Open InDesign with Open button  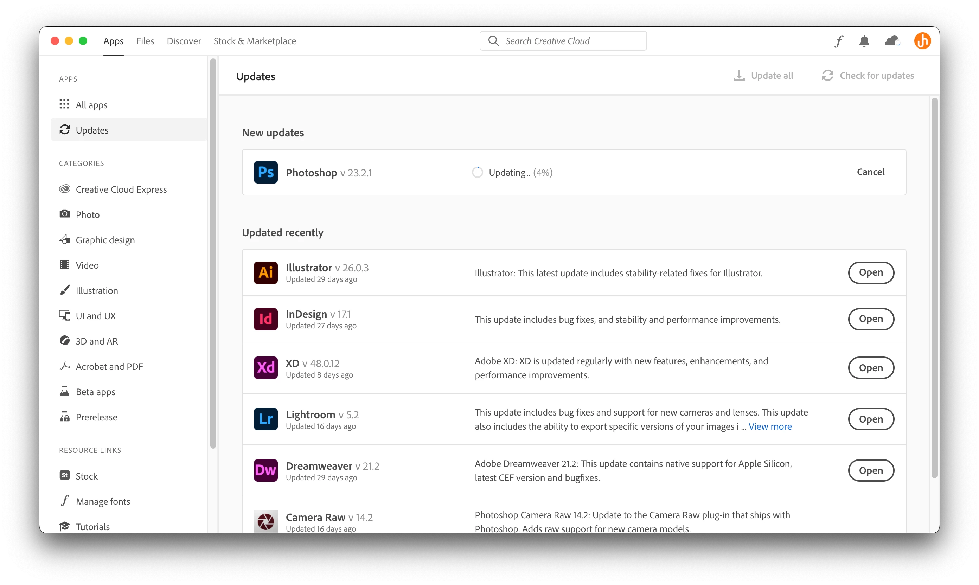click(x=871, y=319)
